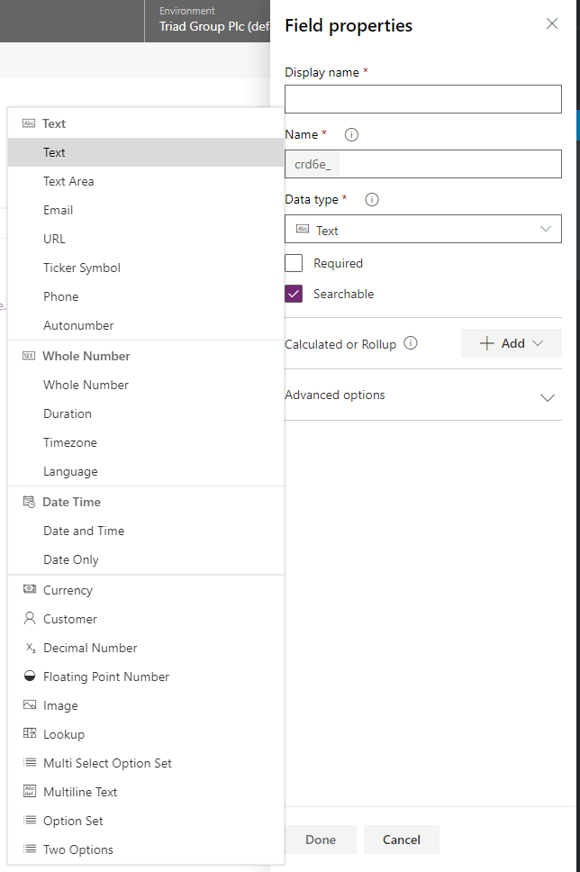Expand the Add calculated or rollup dropdown

point(511,343)
